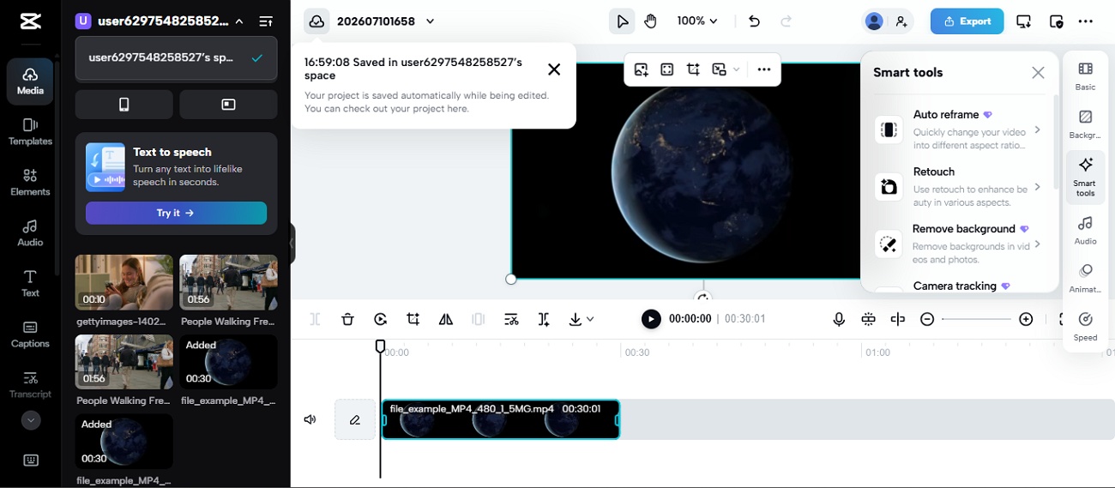Click the timeline zoom slider

pyautogui.click(x=976, y=319)
